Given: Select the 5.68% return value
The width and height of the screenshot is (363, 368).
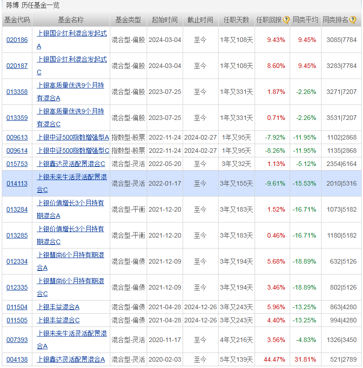Looking at the screenshot, I should 276,262.
